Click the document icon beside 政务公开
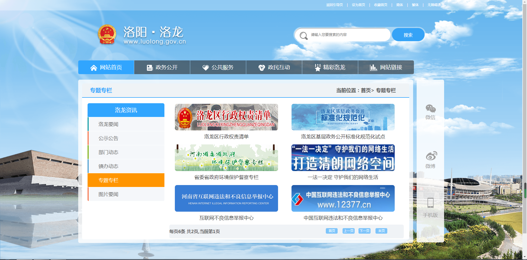 (x=150, y=68)
